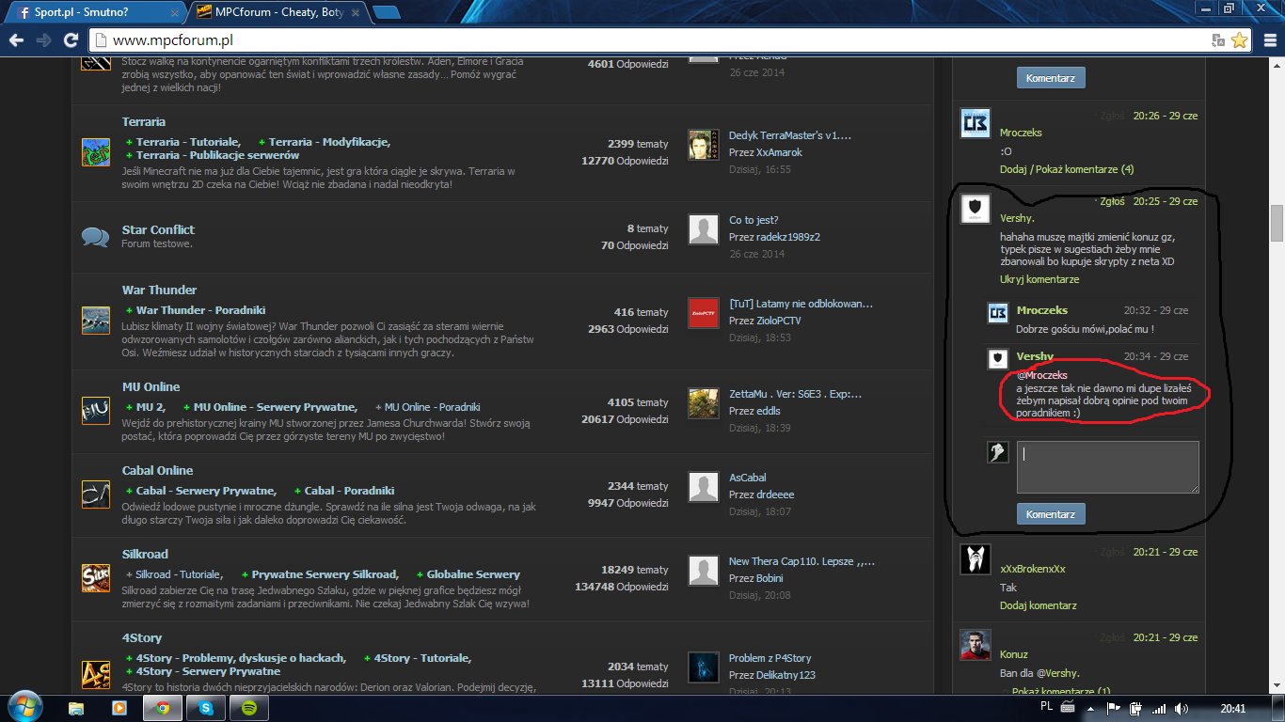The width and height of the screenshot is (1285, 722).
Task: Open Cabal - Poradniki subforum
Action: [x=349, y=491]
